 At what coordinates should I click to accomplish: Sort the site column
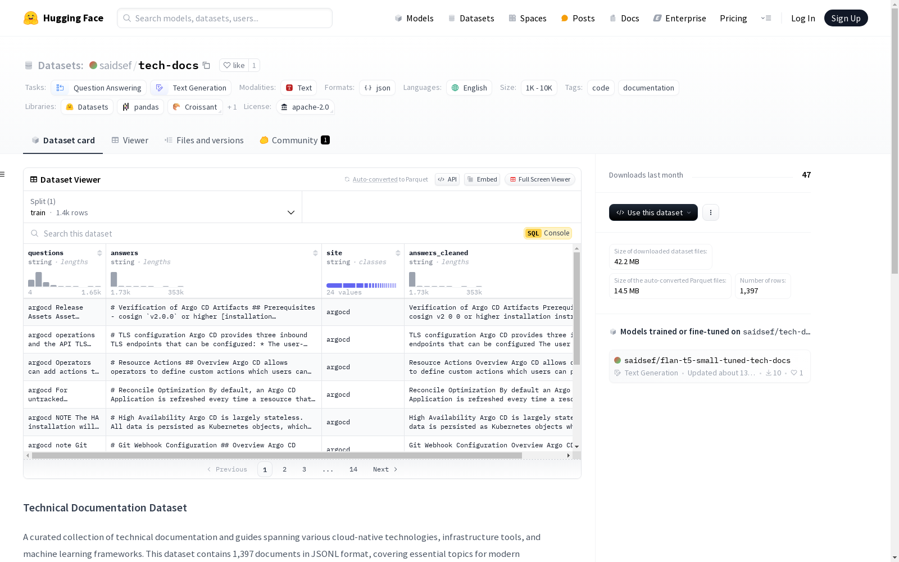[x=398, y=253]
